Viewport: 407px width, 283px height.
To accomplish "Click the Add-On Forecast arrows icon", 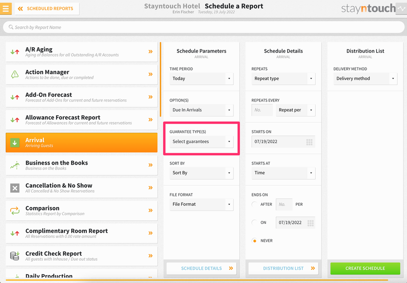I will pos(15,97).
